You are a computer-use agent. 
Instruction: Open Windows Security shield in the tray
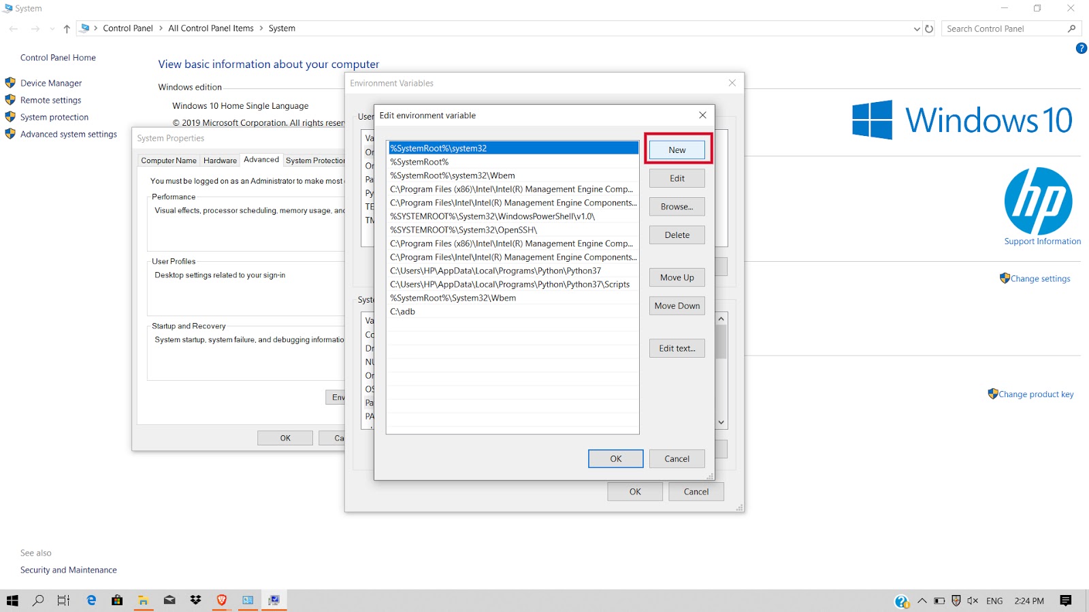pyautogui.click(x=956, y=600)
